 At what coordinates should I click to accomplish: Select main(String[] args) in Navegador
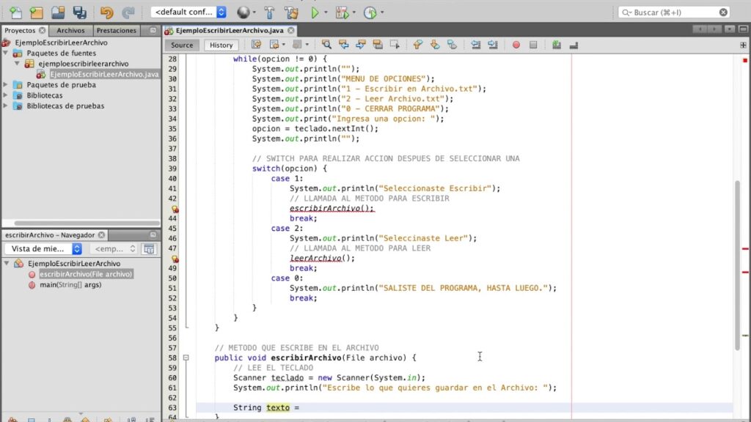(x=70, y=285)
